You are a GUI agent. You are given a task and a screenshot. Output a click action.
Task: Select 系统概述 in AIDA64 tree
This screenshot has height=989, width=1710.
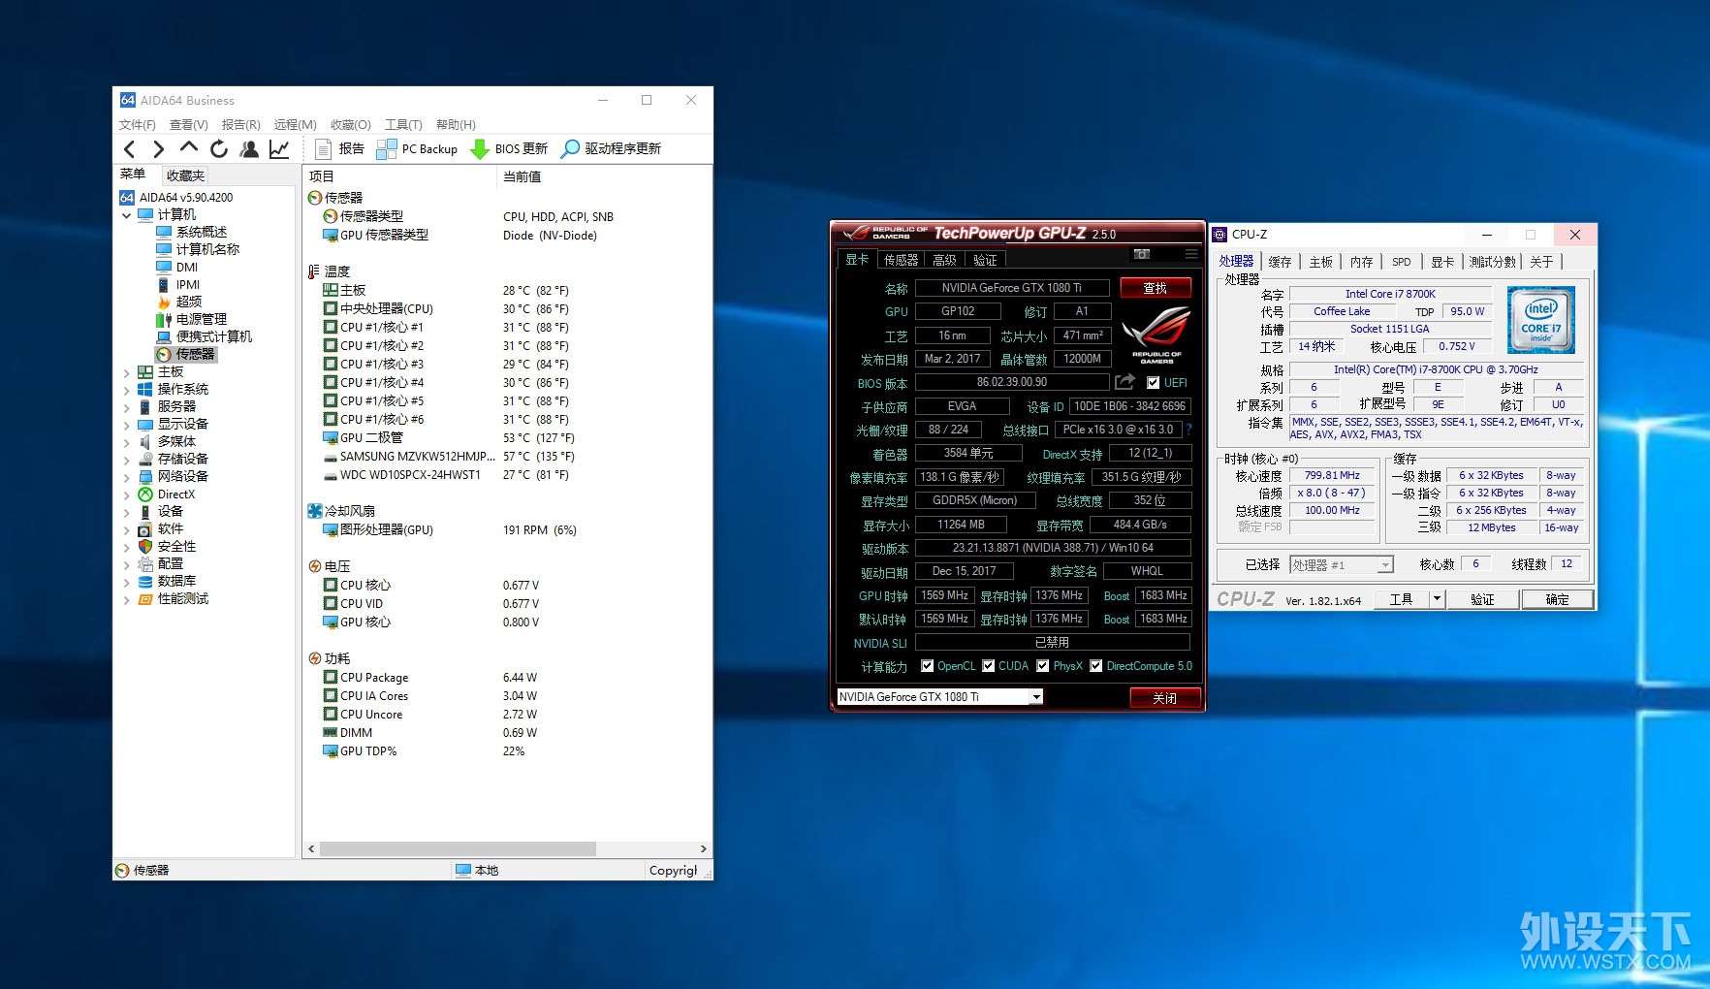pyautogui.click(x=192, y=232)
